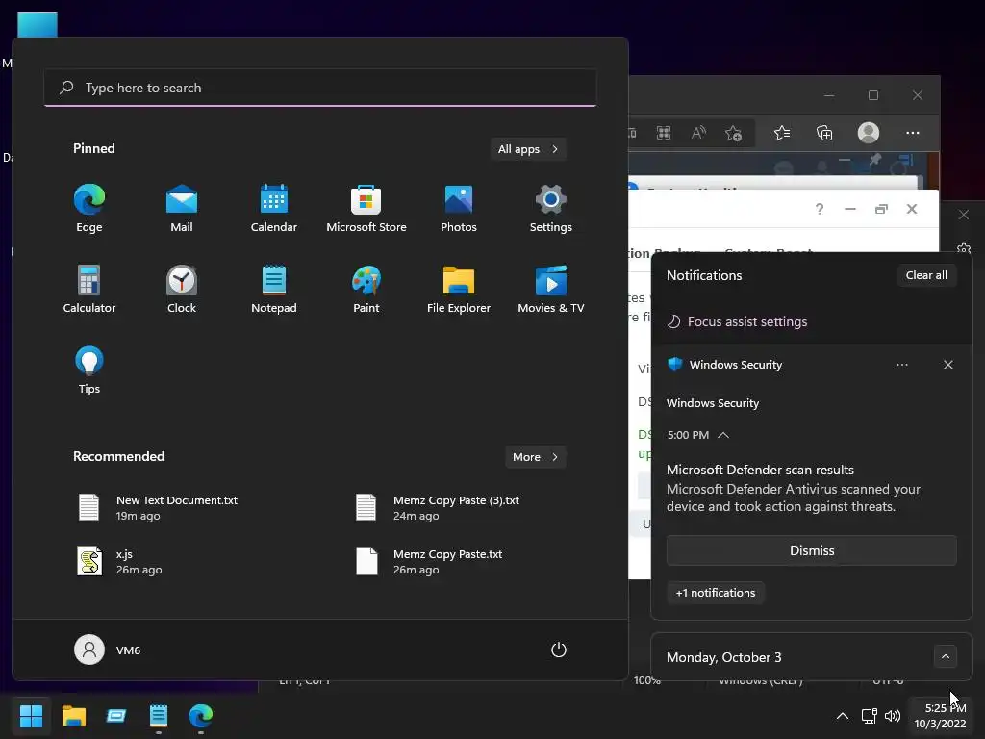The image size is (985, 739).
Task: Launch Movies & TV app
Action: (551, 290)
